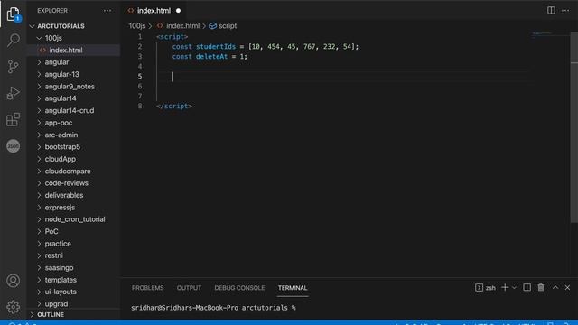Click the editor vertical scrollbar
This screenshot has height=325, width=578.
pyautogui.click(x=574, y=127)
